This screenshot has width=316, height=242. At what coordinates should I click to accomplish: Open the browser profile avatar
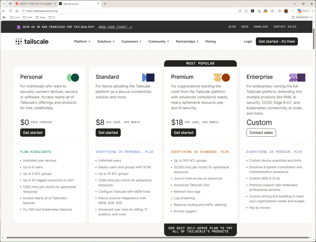click(x=286, y=11)
